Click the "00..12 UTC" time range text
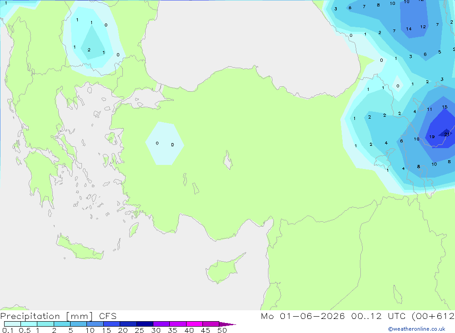455x333 pixels. coord(379,316)
